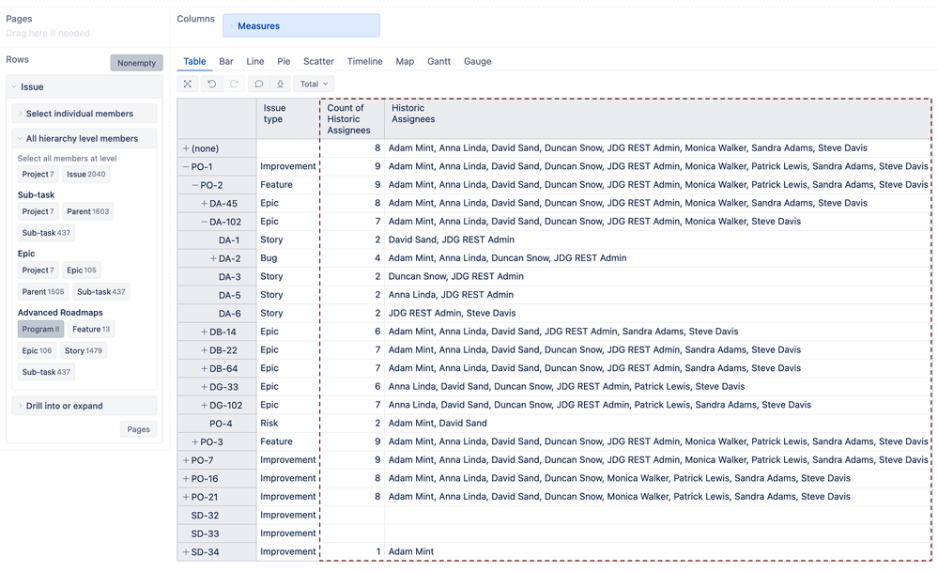This screenshot has width=938, height=572.
Task: Switch to the Bar chart tab
Action: (x=226, y=61)
